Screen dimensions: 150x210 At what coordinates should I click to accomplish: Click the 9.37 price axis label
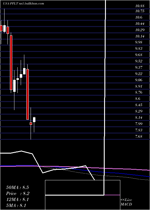coord(139,67)
